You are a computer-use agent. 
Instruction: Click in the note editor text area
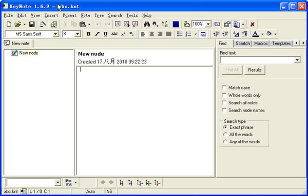click(x=145, y=120)
